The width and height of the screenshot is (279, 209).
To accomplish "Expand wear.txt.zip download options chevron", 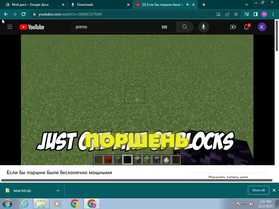I will [58, 190].
